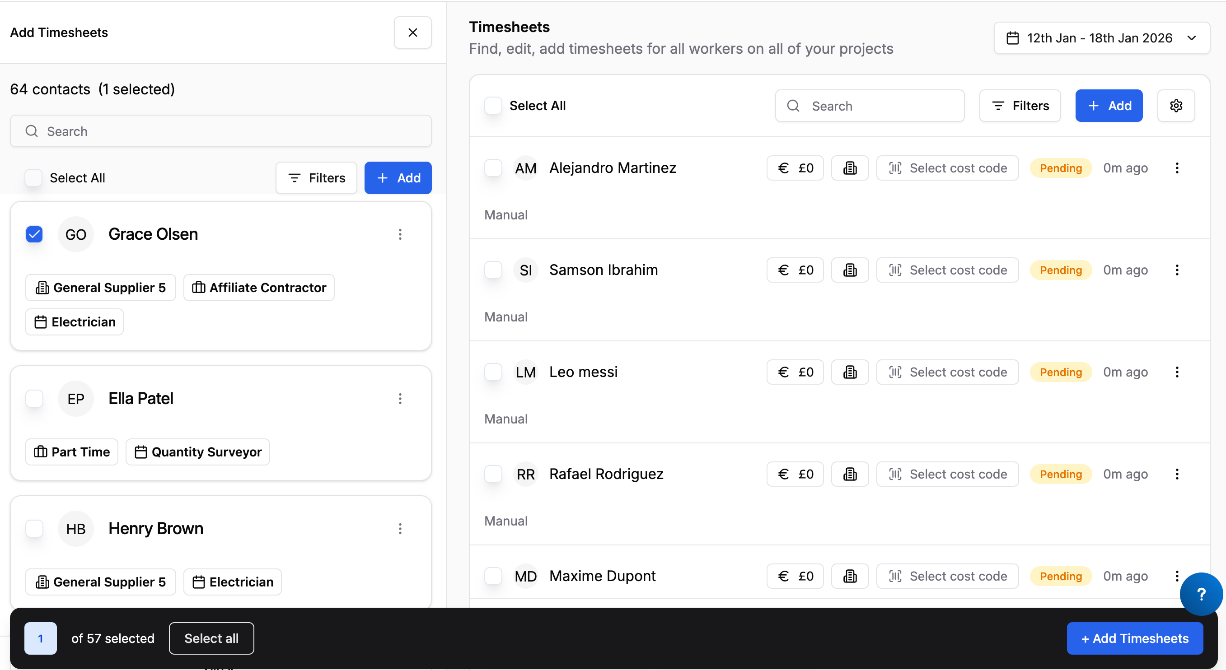The height and width of the screenshot is (670, 1226).
Task: Click the name Rafael Rodriguez
Action: pos(606,474)
